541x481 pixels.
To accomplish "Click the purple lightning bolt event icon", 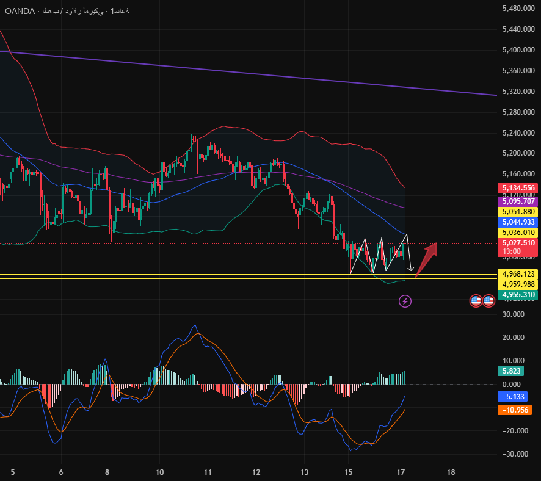I will [405, 300].
